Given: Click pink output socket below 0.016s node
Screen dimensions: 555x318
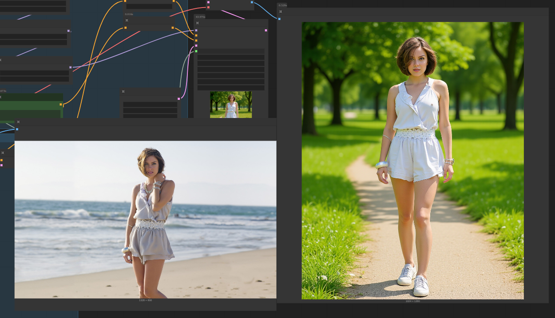Looking at the screenshot, I should 178,99.
